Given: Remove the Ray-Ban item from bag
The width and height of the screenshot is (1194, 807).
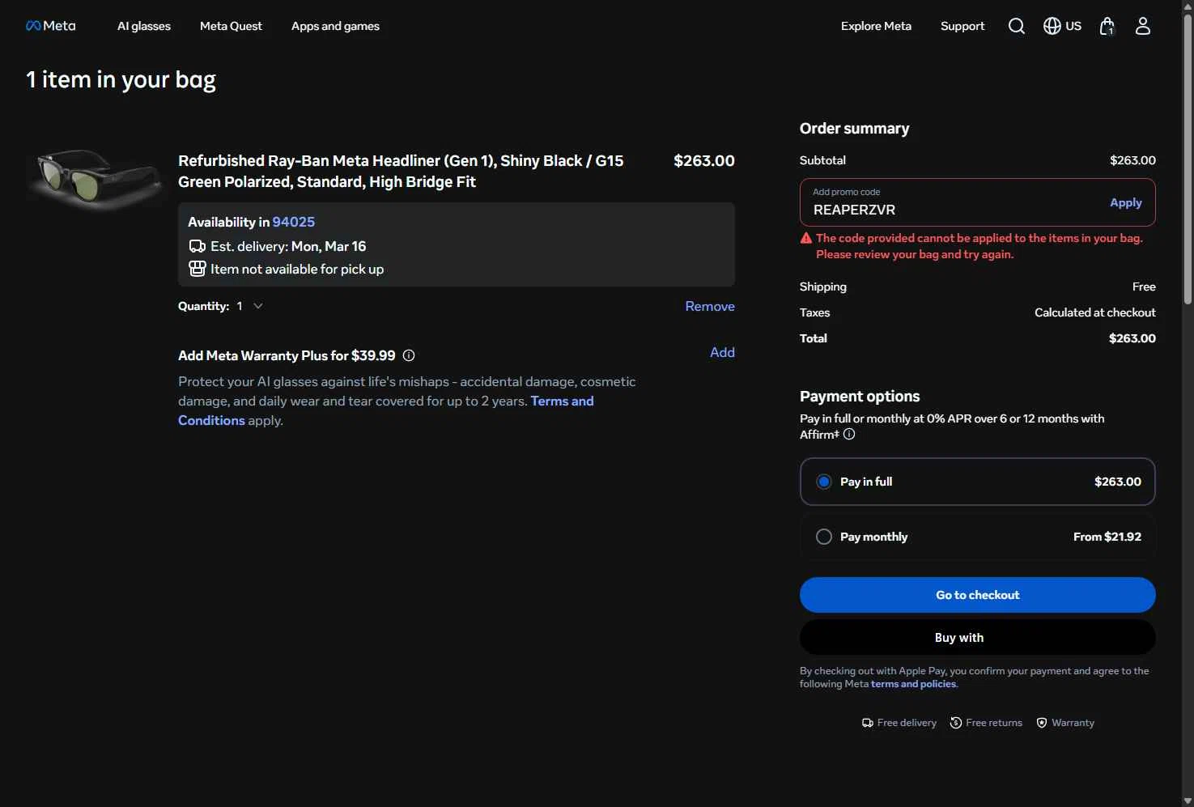Looking at the screenshot, I should click(x=710, y=306).
